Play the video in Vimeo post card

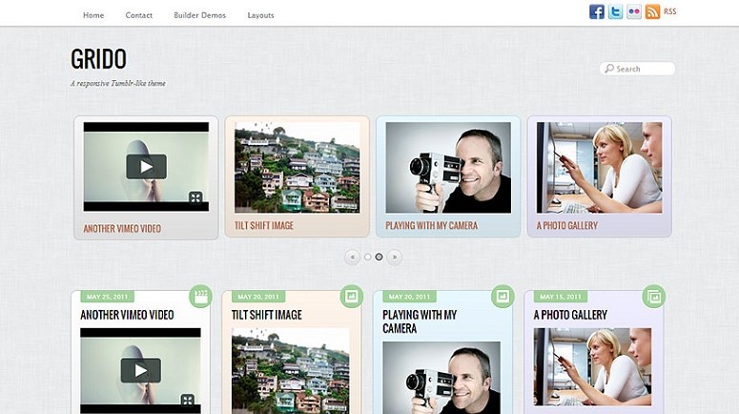pos(141,370)
